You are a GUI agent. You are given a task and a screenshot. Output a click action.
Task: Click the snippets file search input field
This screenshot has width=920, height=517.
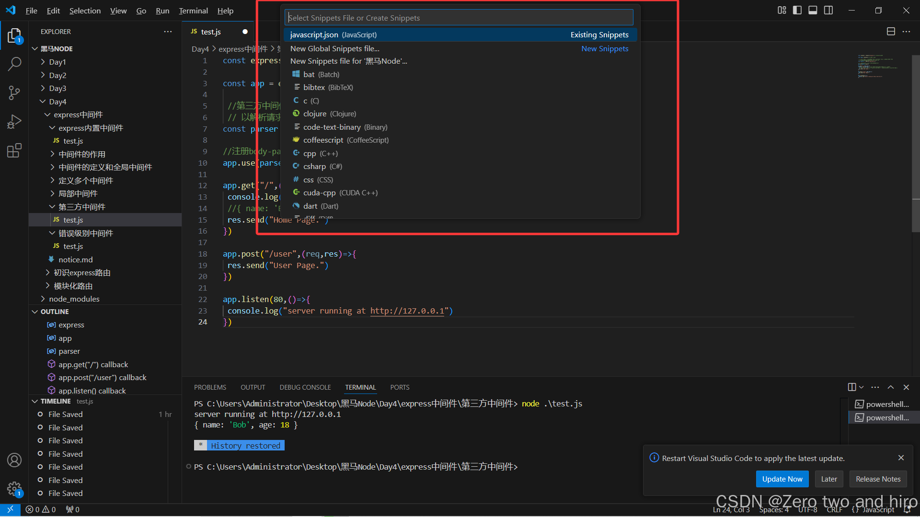tap(459, 18)
